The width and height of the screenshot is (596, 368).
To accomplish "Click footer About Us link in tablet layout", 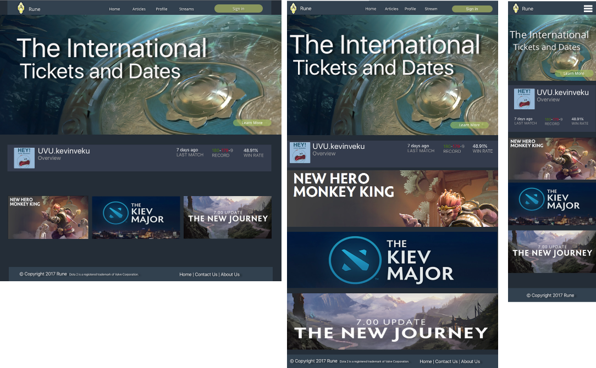I will coord(471,361).
